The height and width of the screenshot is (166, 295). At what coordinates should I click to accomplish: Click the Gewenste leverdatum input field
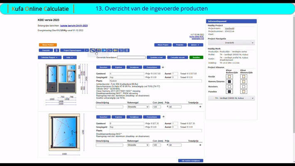(131, 57)
